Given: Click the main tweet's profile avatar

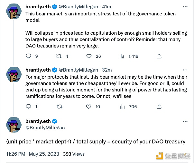Looking at the screenshot, I should tap(14, 125).
